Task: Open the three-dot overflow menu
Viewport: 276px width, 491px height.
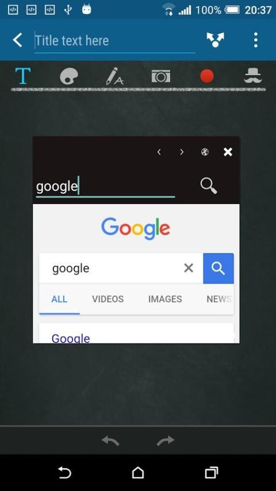Action: point(256,40)
